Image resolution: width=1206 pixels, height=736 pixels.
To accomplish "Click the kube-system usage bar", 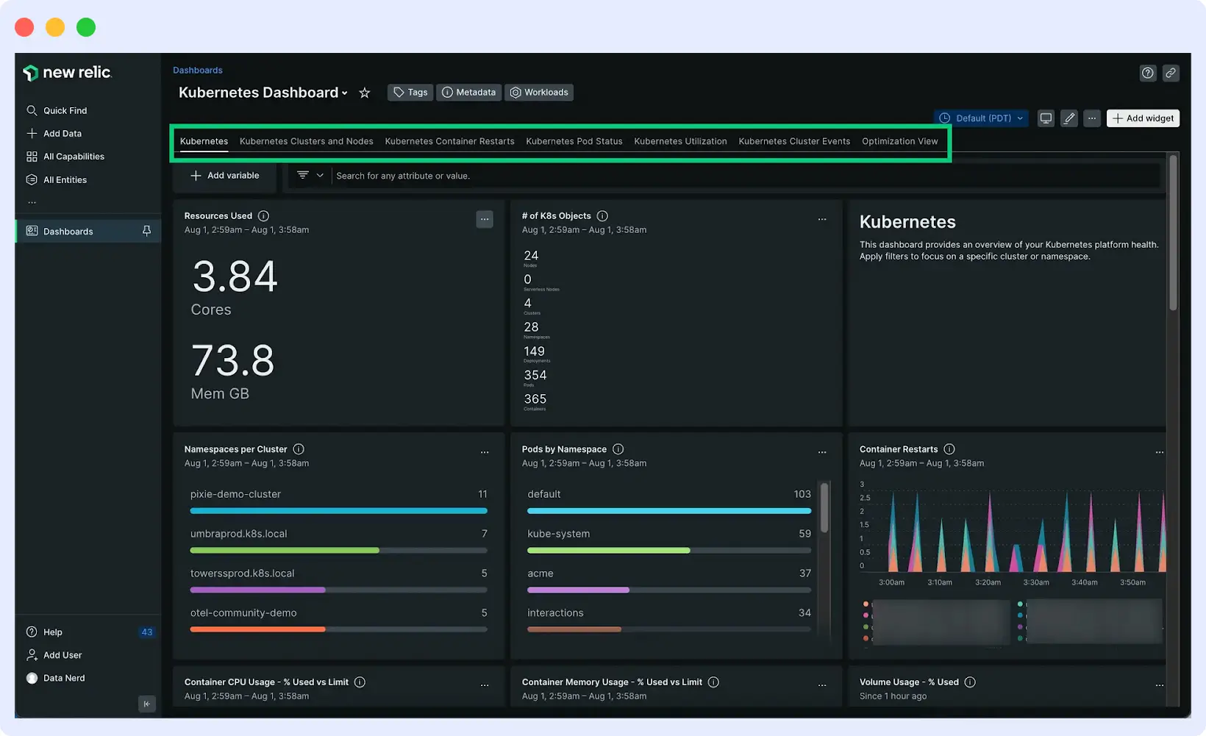I will [x=608, y=550].
